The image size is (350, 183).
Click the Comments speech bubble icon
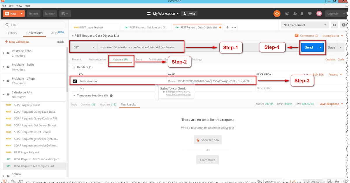click(x=297, y=35)
